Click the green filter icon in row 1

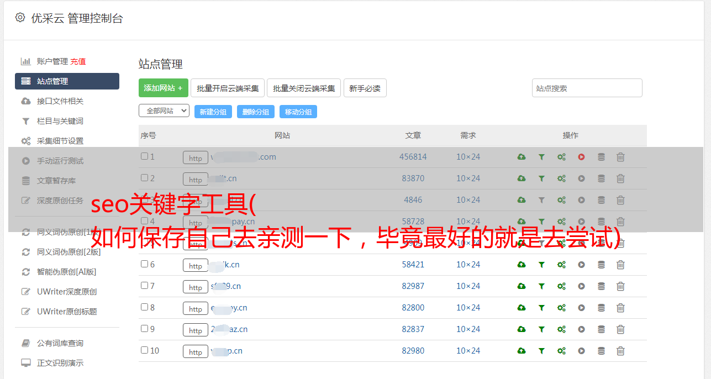[541, 157]
